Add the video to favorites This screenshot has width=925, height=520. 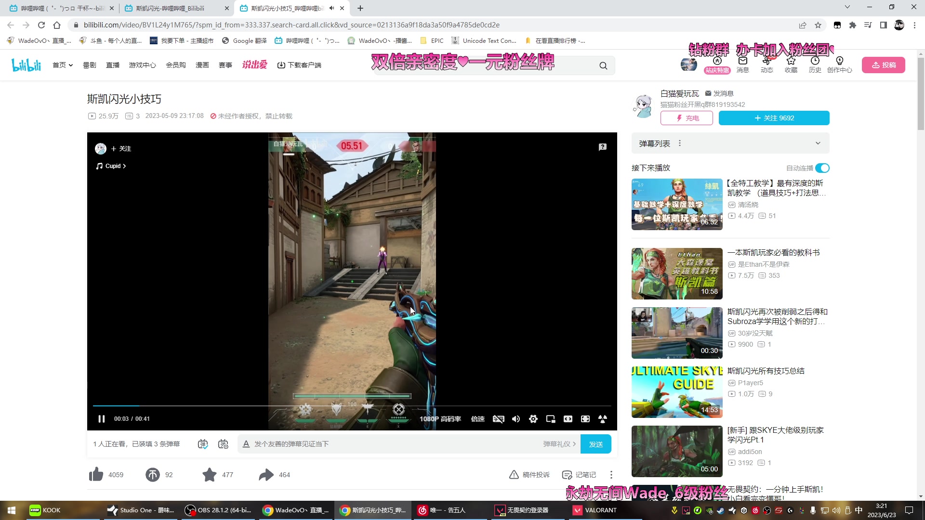[x=210, y=475]
